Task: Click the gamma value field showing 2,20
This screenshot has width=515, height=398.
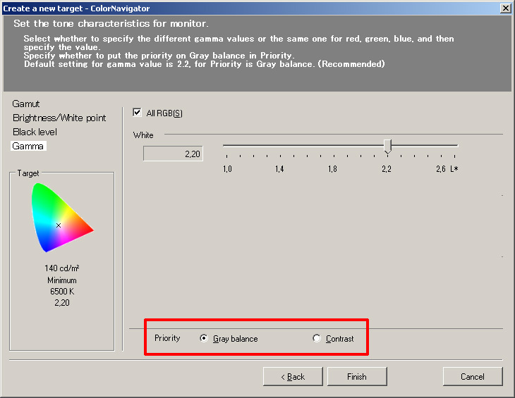Action: [173, 154]
